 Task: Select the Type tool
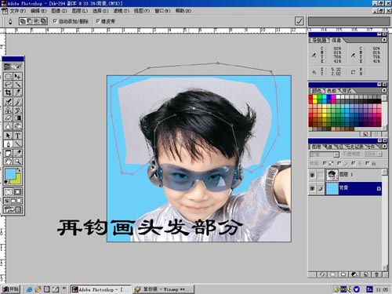[17, 136]
